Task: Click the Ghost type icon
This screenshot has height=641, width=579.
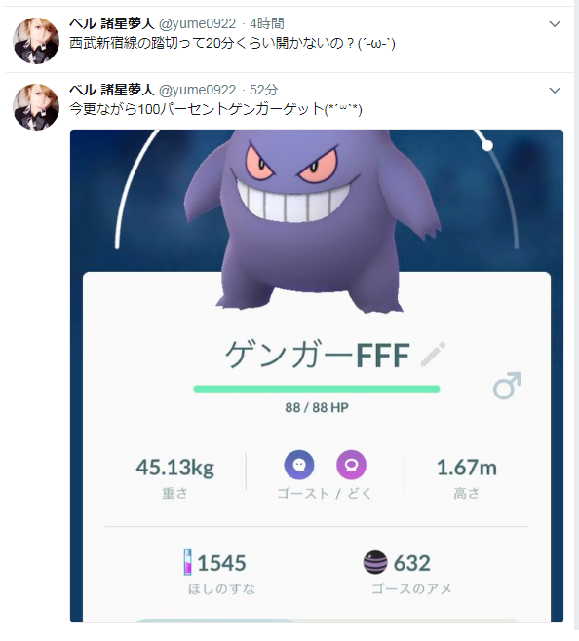Action: (x=299, y=465)
